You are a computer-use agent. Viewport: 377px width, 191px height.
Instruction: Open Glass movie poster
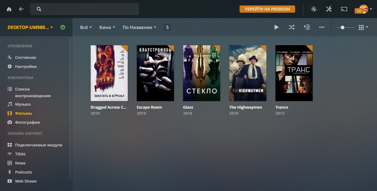201,73
